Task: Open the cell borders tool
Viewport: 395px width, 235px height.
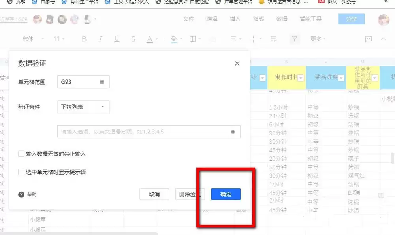Action: click(x=192, y=39)
